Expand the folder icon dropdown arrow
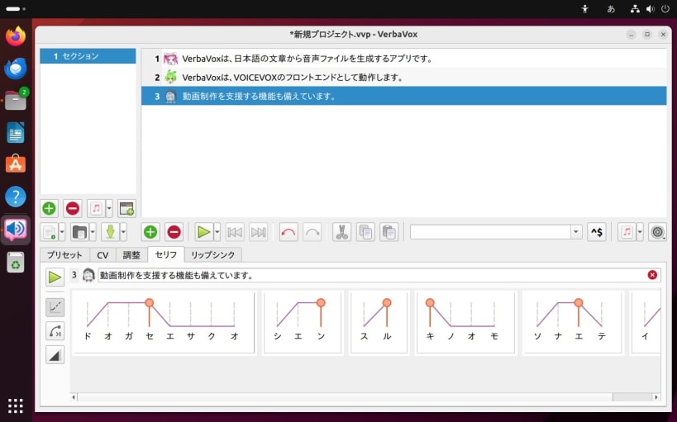This screenshot has width=677, height=422. coord(93,232)
